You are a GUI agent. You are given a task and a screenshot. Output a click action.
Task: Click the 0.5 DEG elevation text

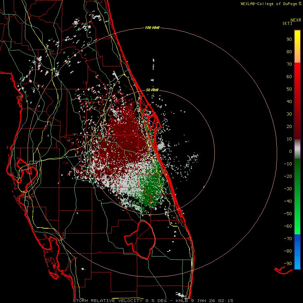click(158, 301)
